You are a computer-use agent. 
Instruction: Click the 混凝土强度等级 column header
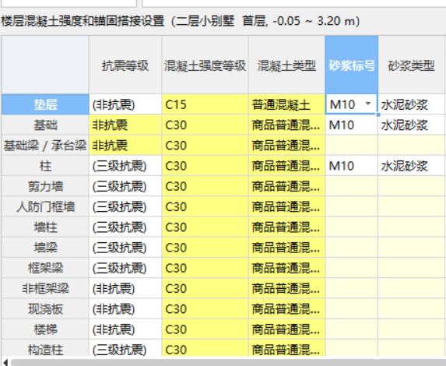click(205, 65)
